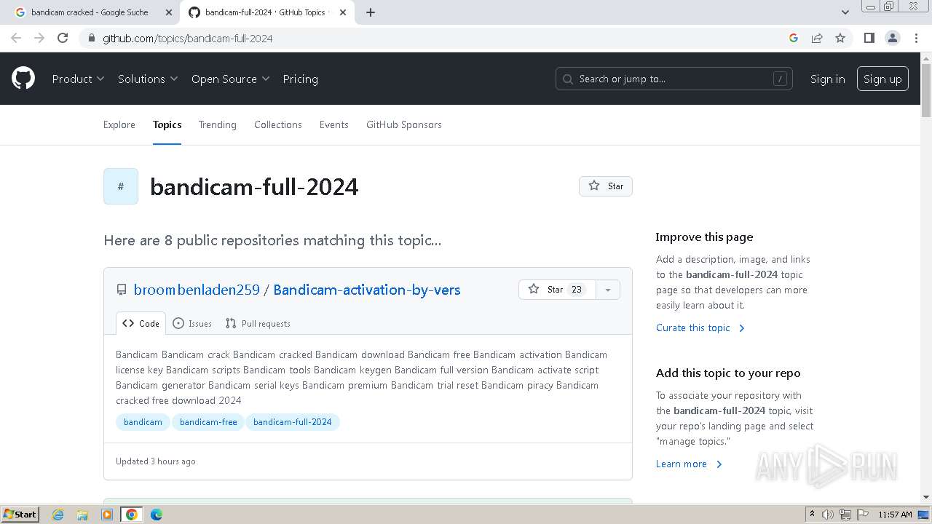Viewport: 932px width, 524px height.
Task: Click the taskbar clock showing 11:57 AM
Action: (x=895, y=515)
